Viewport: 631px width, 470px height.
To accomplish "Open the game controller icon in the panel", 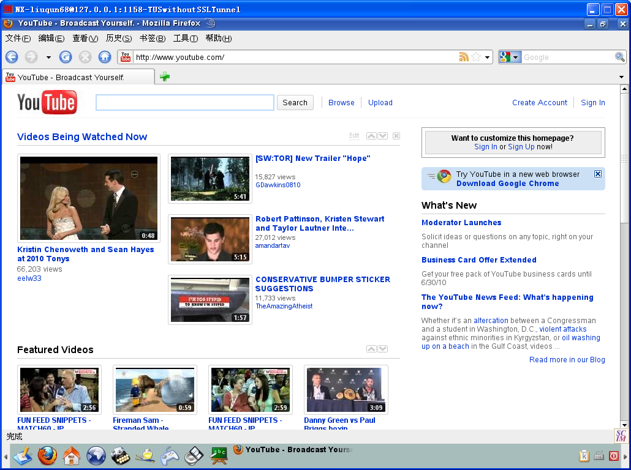I will tap(170, 456).
